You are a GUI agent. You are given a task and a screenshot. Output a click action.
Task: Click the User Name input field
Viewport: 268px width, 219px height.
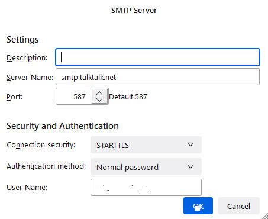click(146, 187)
